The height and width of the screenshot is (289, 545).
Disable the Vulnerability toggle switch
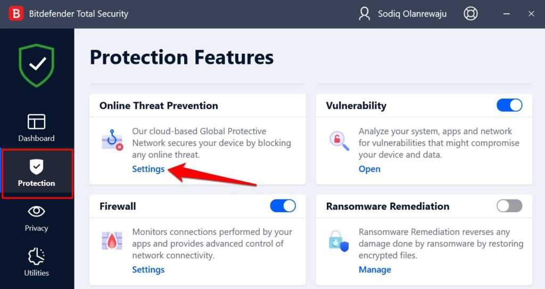509,105
